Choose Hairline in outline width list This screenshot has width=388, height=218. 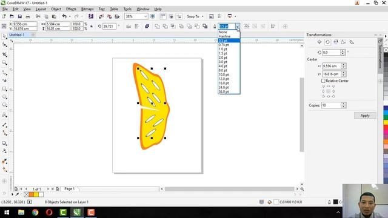(229, 36)
